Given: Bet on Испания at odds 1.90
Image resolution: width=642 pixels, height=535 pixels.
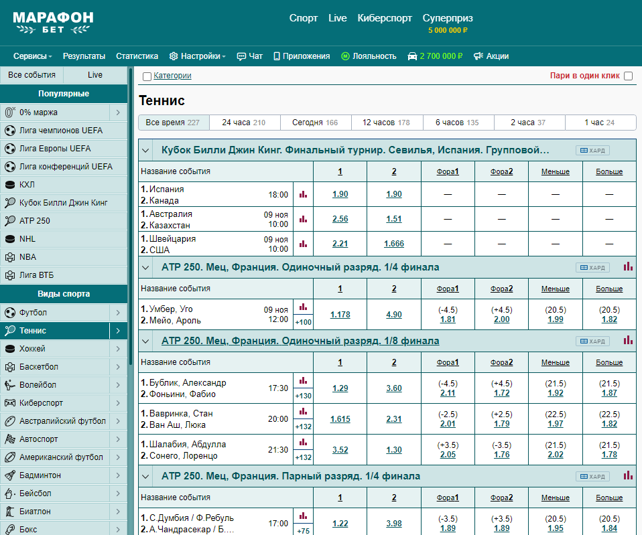Looking at the screenshot, I should pos(340,194).
